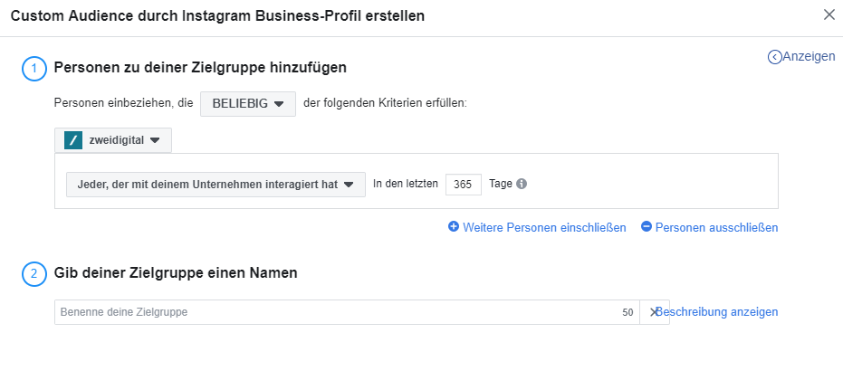843x390 pixels.
Task: Click the chevron icon beside Anzeigen
Action: [774, 57]
